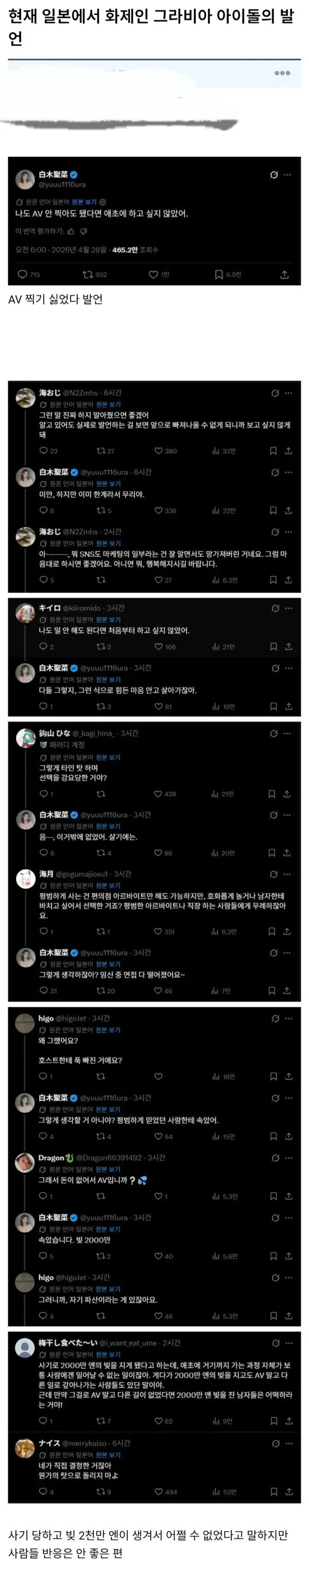
Task: Like the 海月 reply with 351 likes
Action: point(158,931)
